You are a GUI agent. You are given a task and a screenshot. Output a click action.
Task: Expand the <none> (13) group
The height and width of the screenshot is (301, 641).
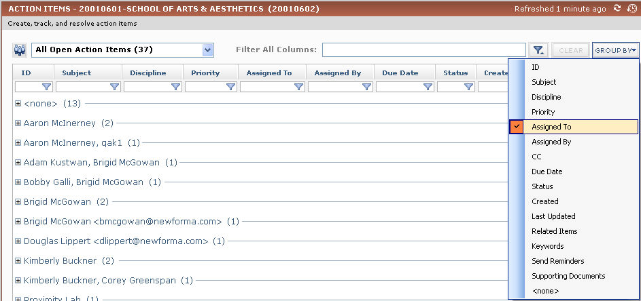pyautogui.click(x=18, y=104)
